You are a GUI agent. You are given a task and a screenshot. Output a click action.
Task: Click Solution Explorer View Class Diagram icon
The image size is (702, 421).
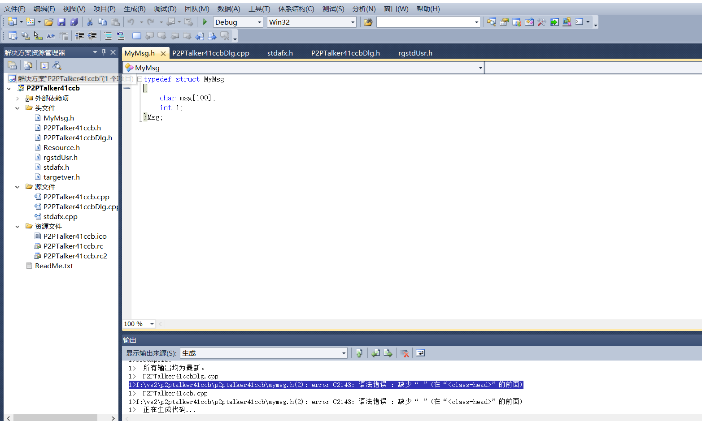(x=57, y=65)
